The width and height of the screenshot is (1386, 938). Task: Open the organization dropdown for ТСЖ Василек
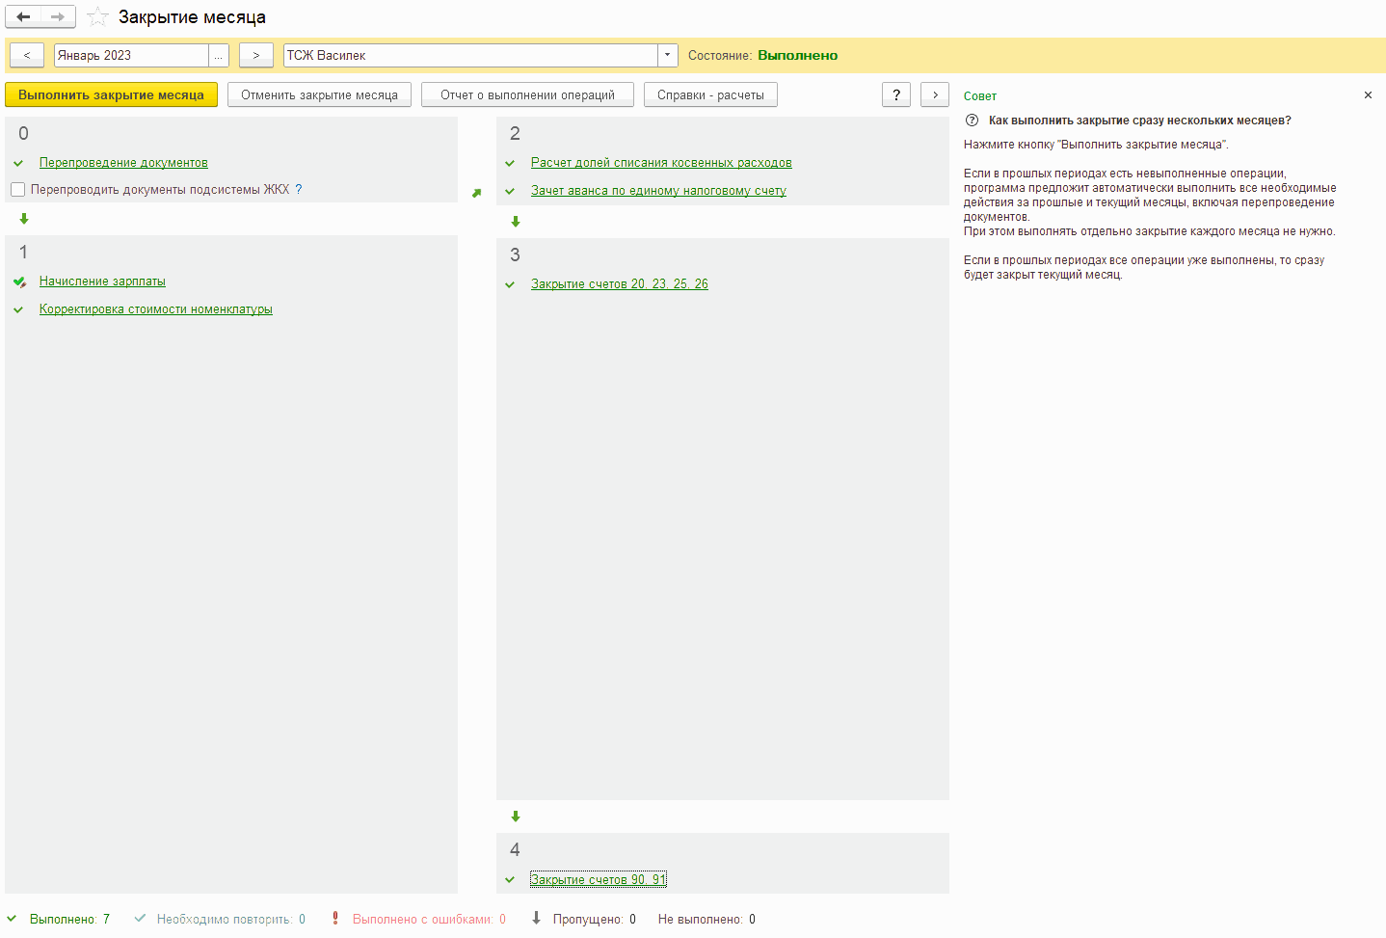[667, 55]
